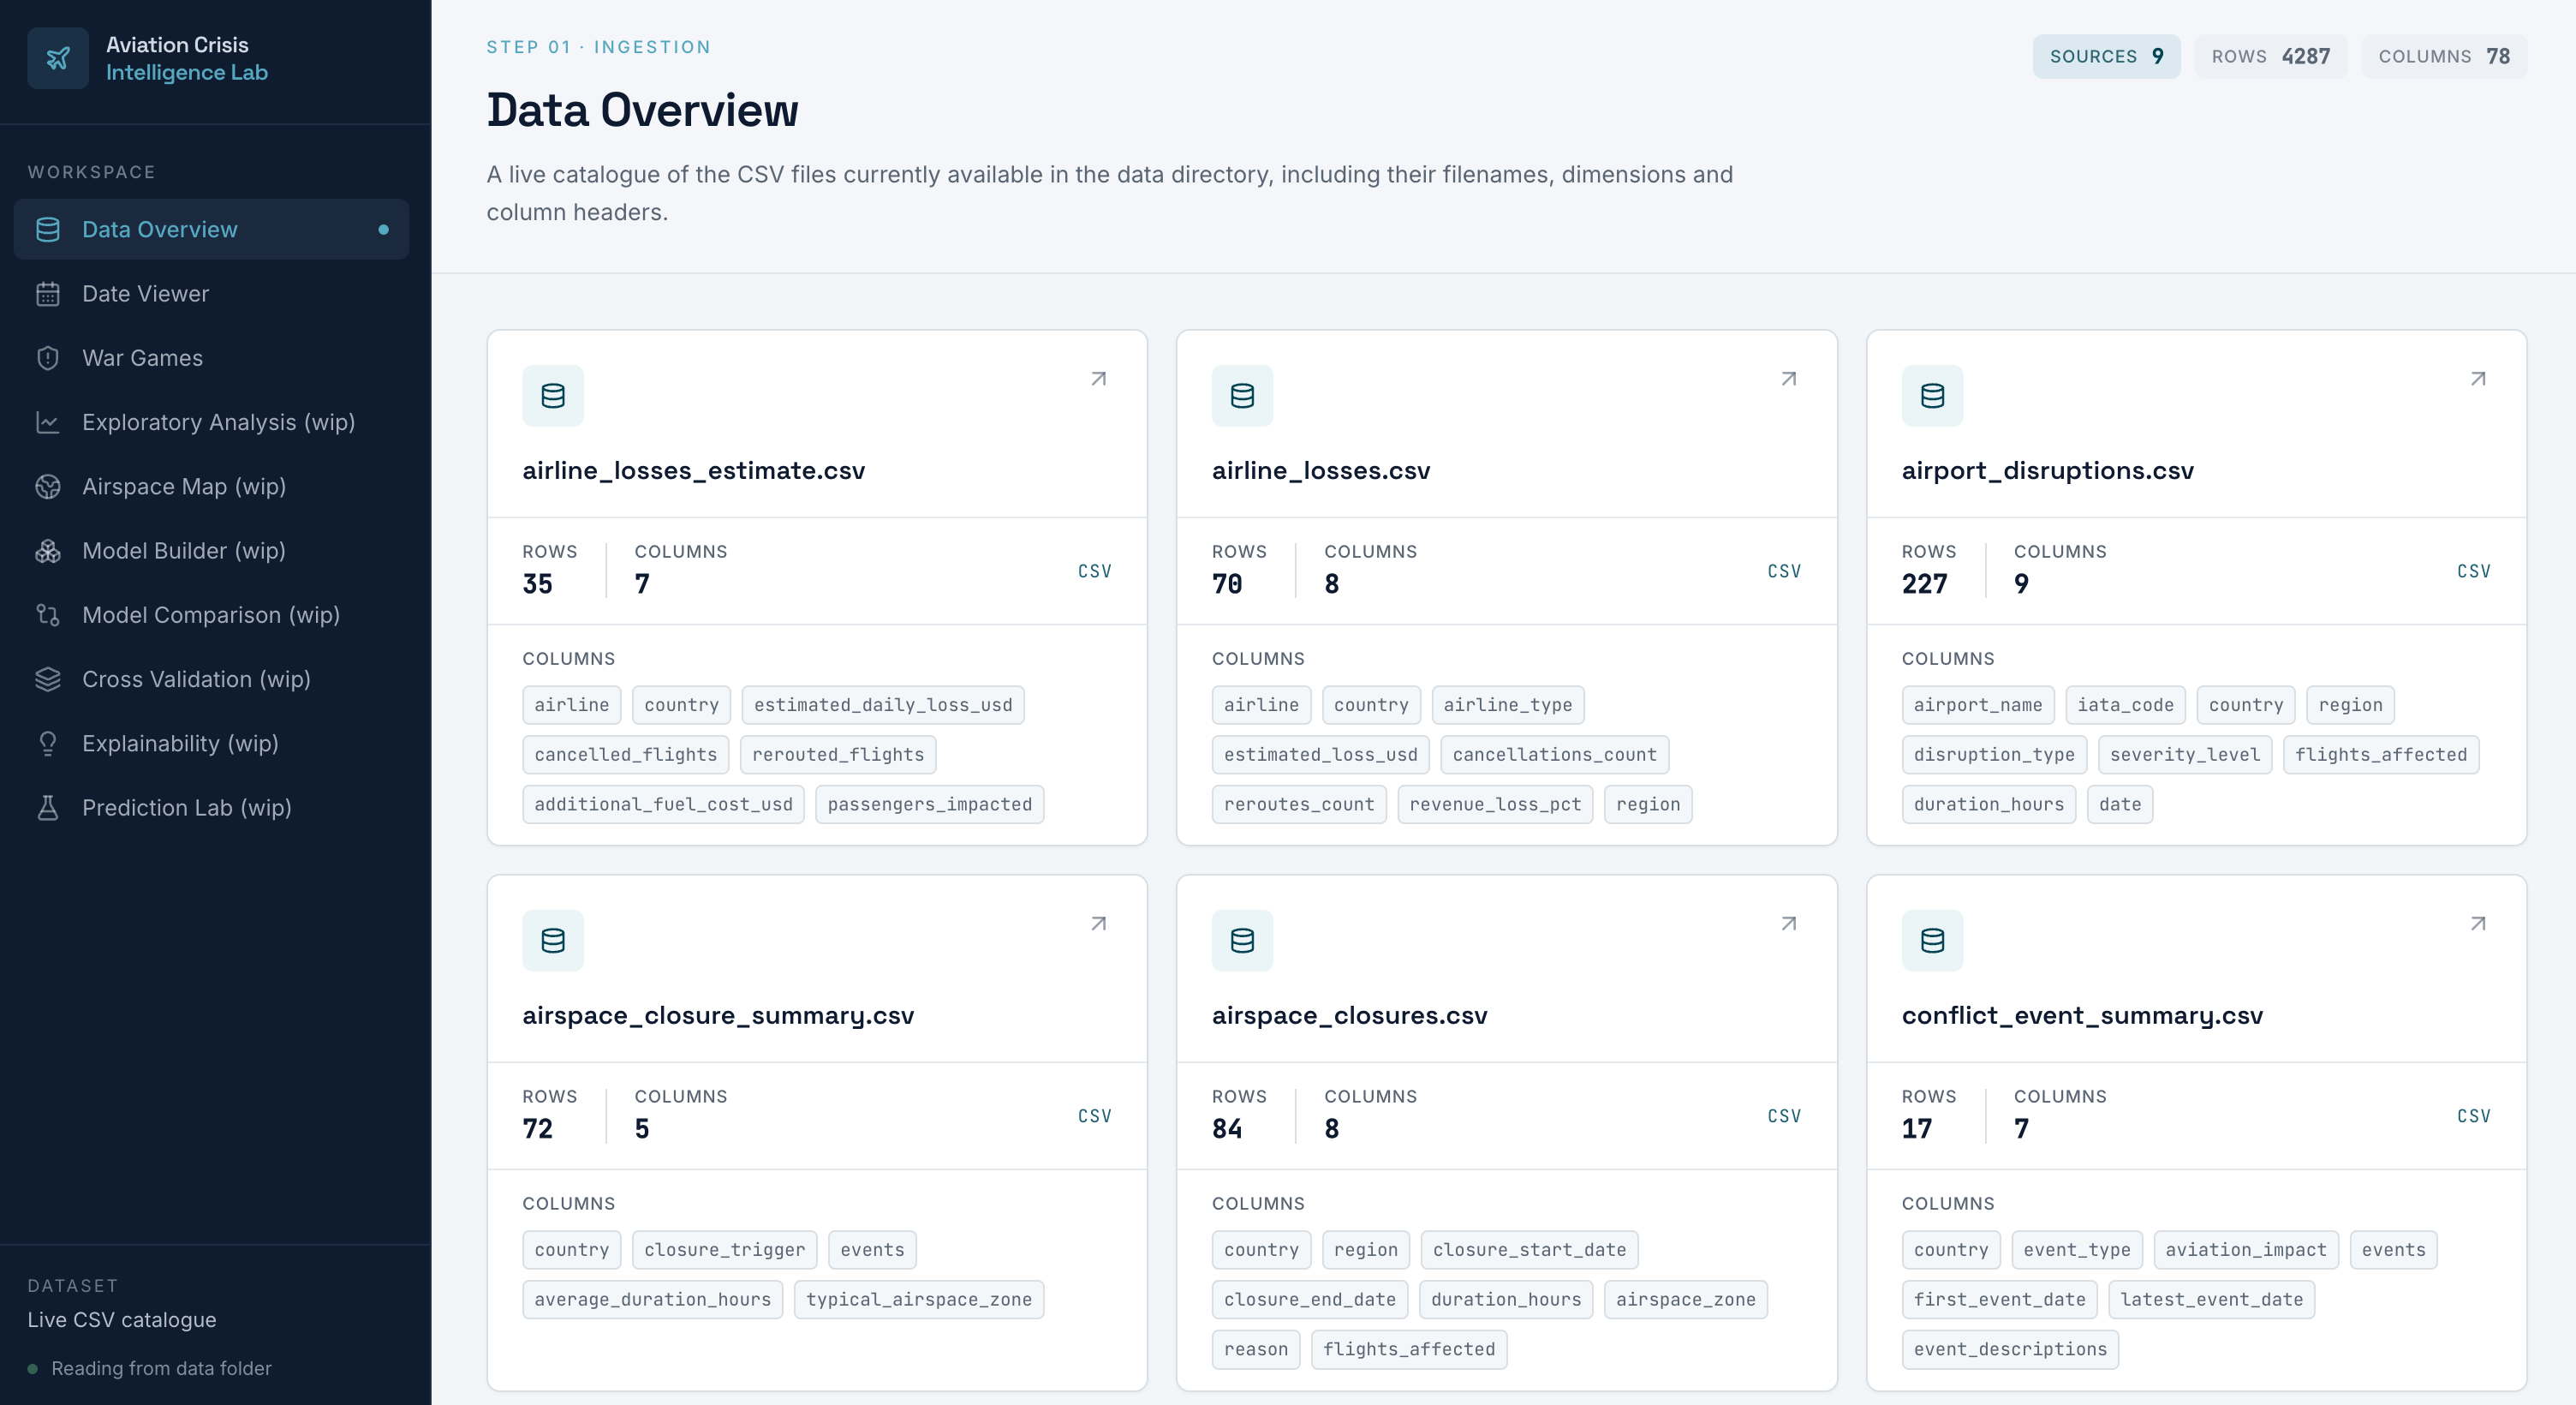Click the database icon on airline_losses_estimate.csv

tap(553, 395)
